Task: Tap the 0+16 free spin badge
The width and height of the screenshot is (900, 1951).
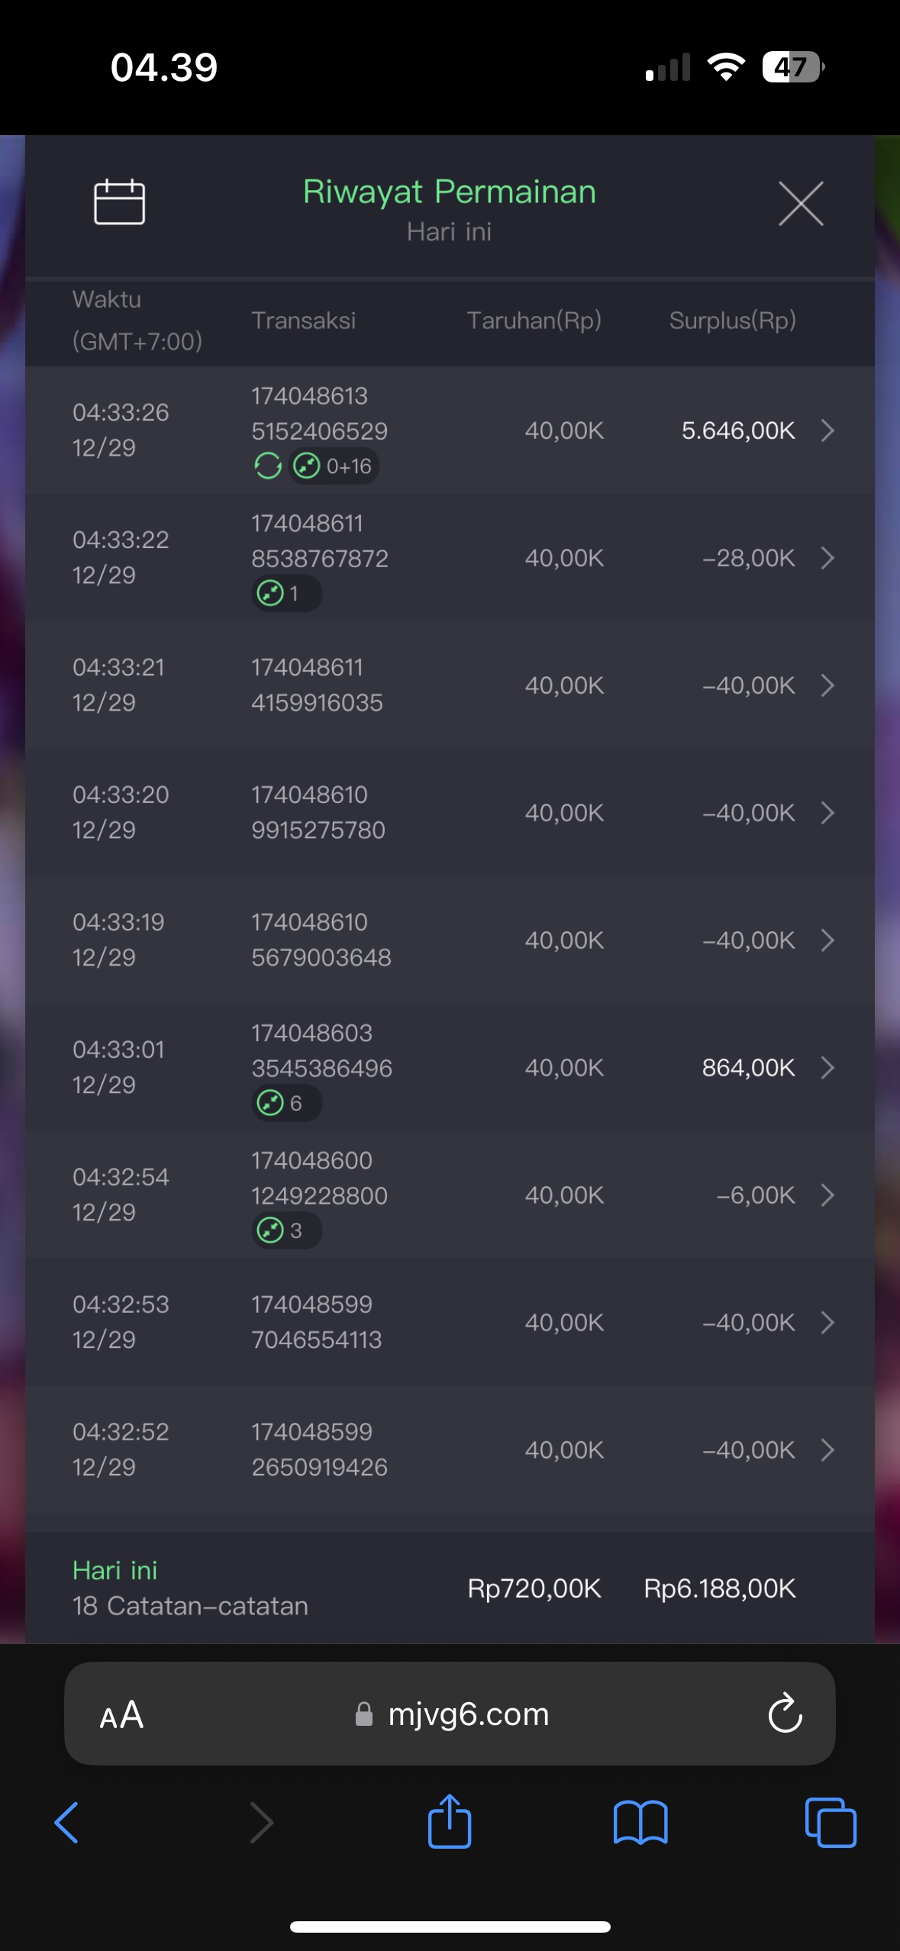Action: tap(334, 466)
